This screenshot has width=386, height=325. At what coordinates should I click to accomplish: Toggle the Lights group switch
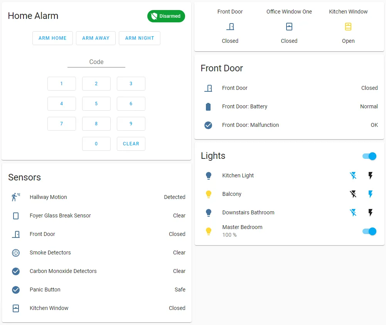369,156
